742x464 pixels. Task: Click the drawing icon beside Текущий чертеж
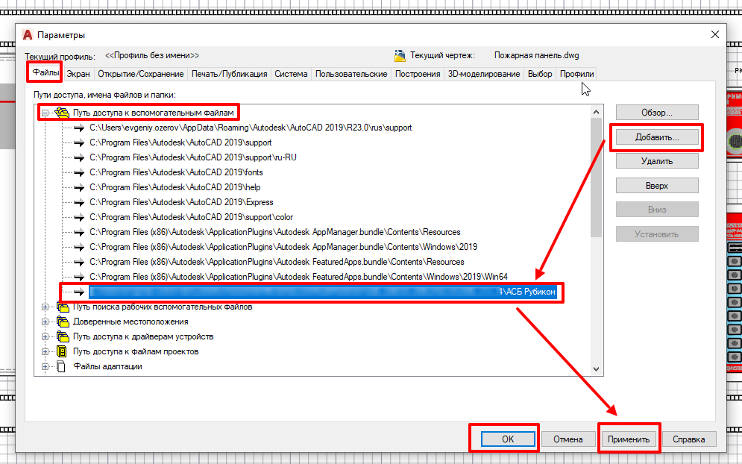[x=400, y=56]
